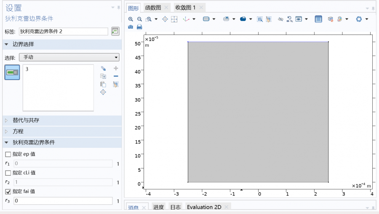
Task: Toggle the active selection switch button
Action: [x=12, y=72]
